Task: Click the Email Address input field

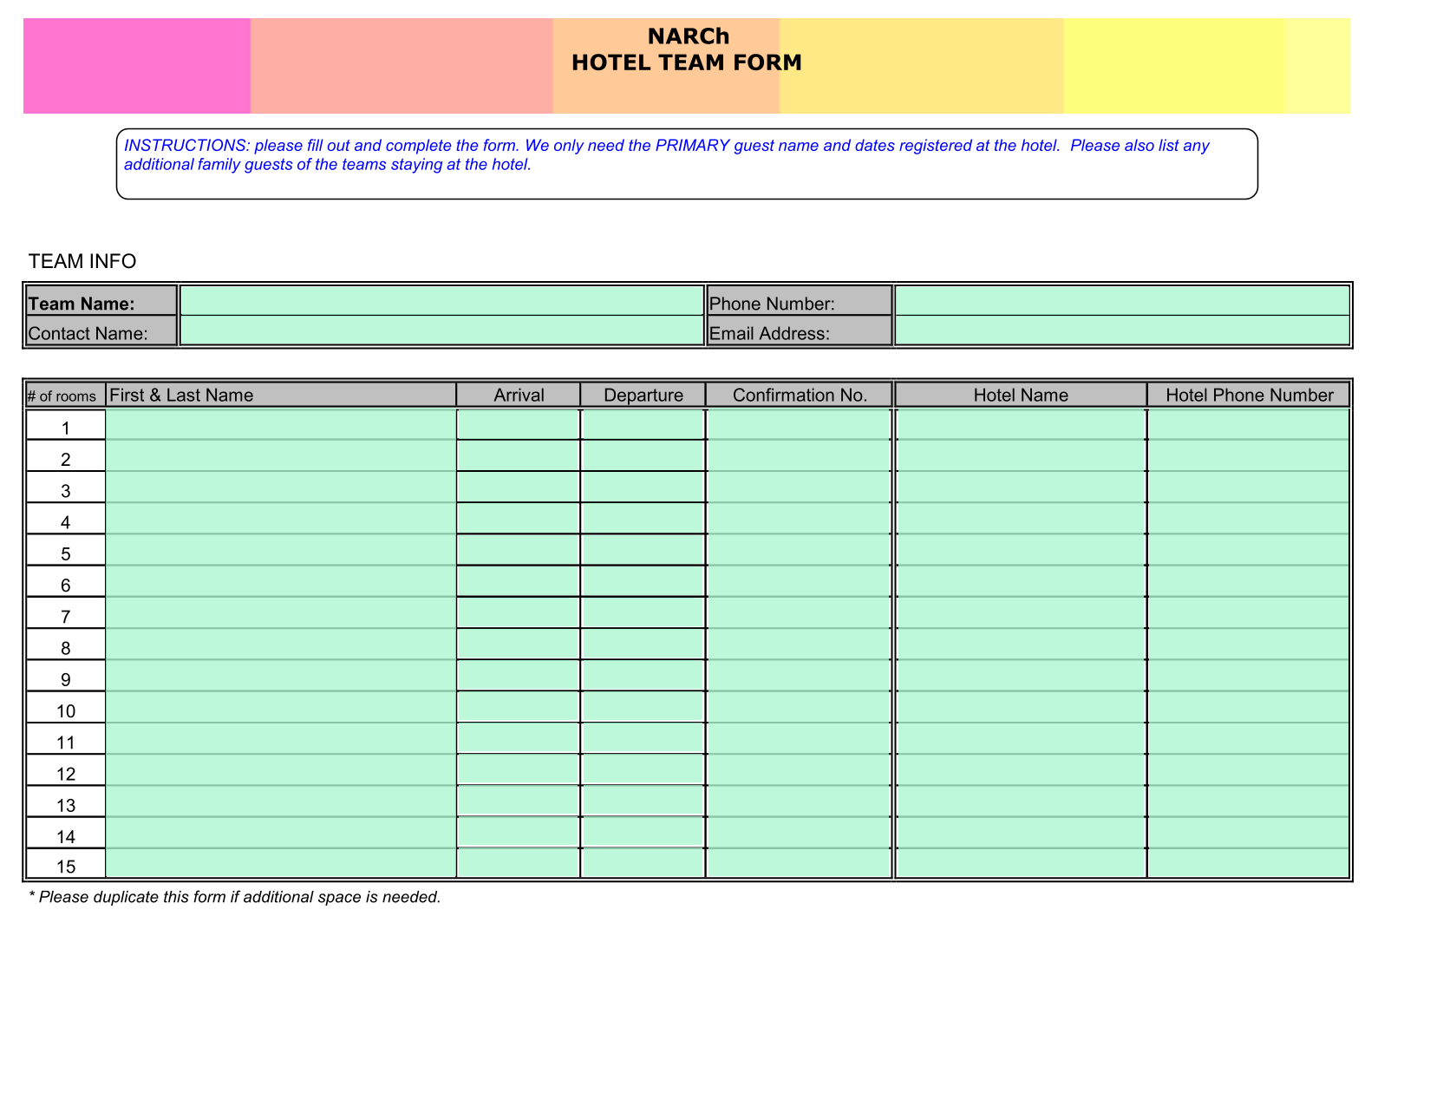Action: 1122,330
